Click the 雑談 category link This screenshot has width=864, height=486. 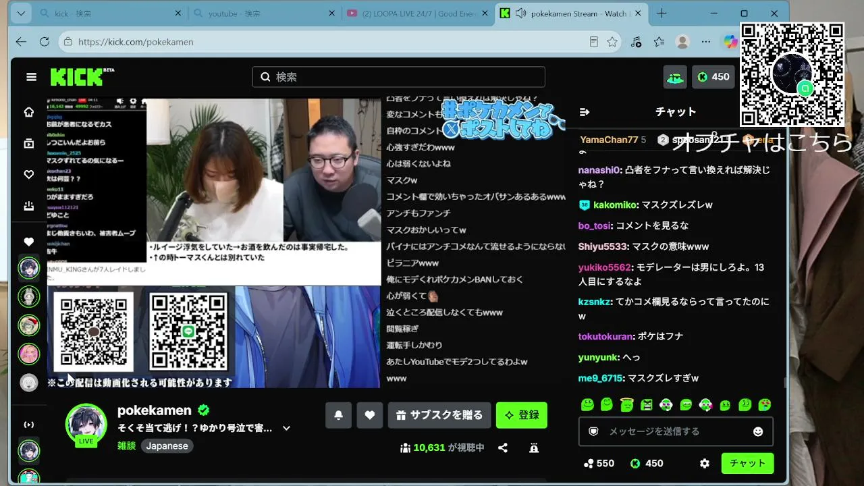pos(126,446)
